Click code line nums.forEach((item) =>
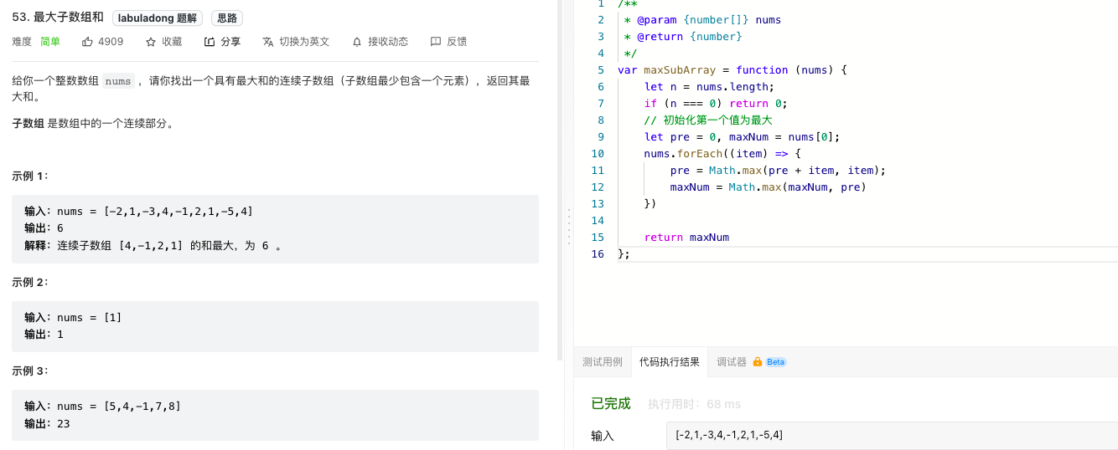The width and height of the screenshot is (1118, 450). [722, 153]
